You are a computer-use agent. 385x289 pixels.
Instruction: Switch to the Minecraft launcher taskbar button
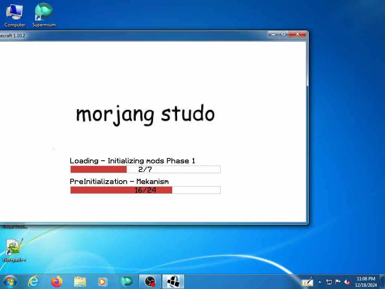point(173,282)
